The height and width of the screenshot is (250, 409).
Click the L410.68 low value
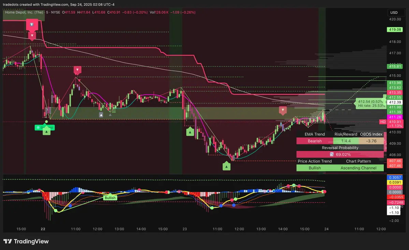pyautogui.click(x=99, y=12)
